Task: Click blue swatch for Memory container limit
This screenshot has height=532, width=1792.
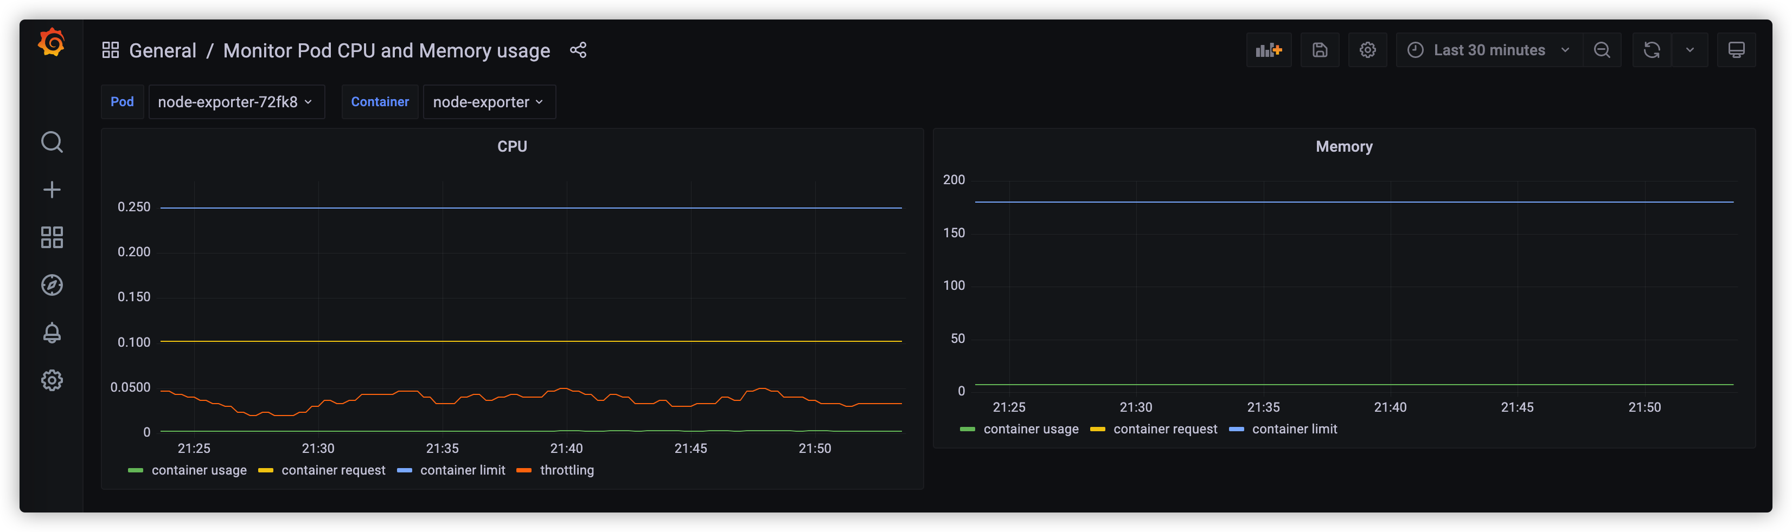Action: tap(1236, 430)
